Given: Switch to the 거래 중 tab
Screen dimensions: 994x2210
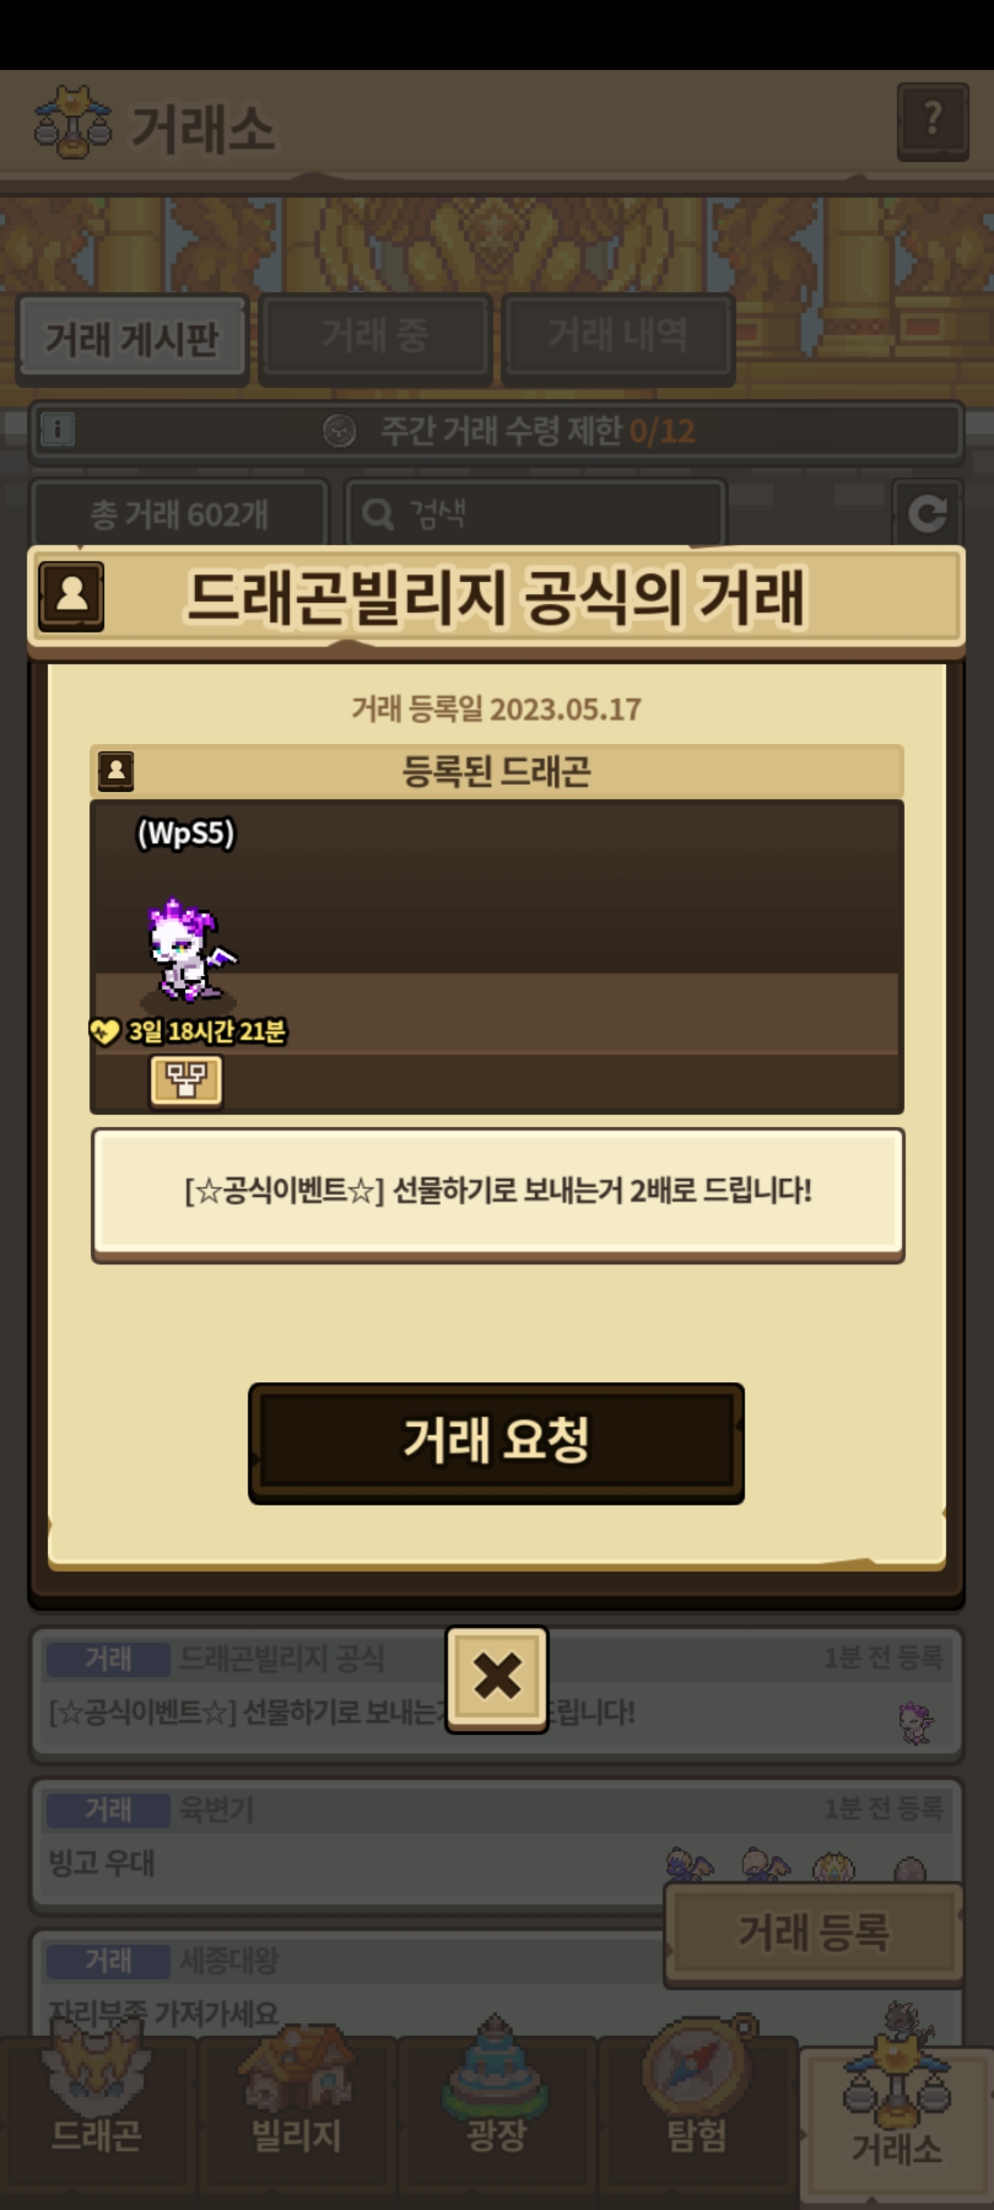Looking at the screenshot, I should (x=375, y=336).
